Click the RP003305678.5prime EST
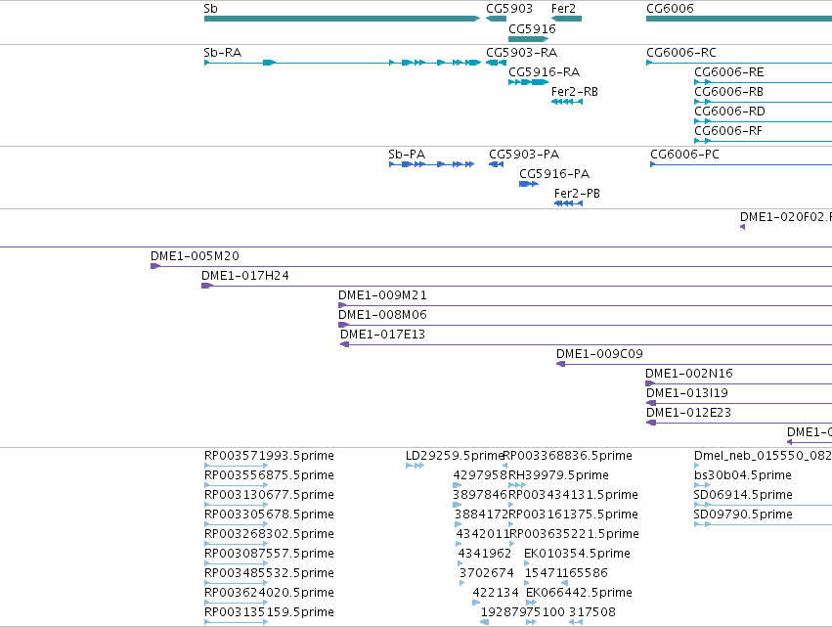Viewport: 832px width, 627px height. pyautogui.click(x=237, y=524)
